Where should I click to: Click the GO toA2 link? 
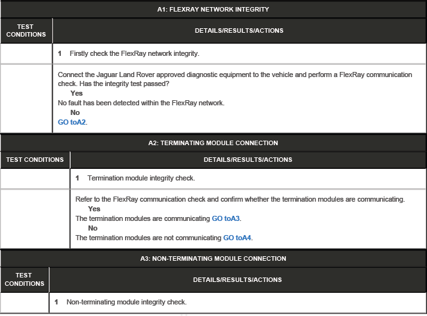click(x=72, y=122)
